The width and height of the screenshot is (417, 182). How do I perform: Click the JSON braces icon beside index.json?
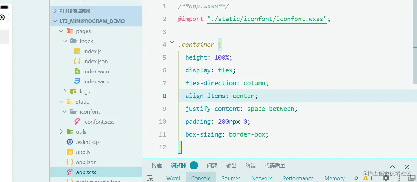click(77, 61)
